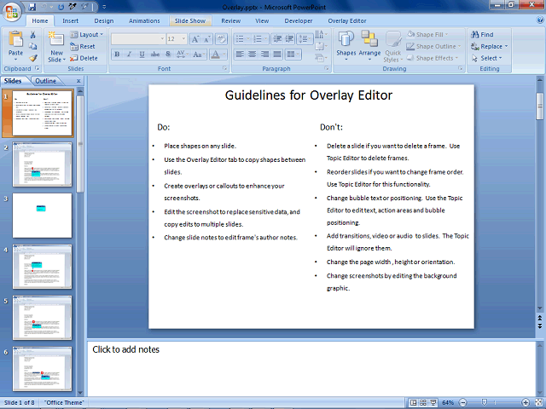The image size is (546, 409).
Task: Toggle Bold formatting
Action: (x=117, y=55)
